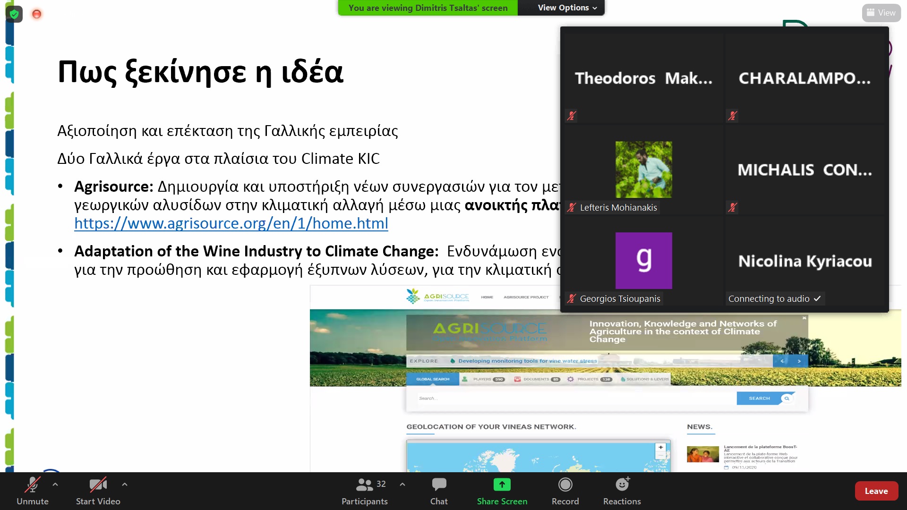Click Lefteris Mohianakis profile picture

click(643, 170)
